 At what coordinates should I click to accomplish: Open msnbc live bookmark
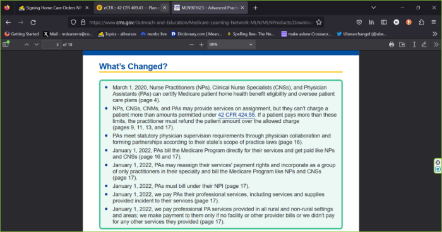(153, 34)
